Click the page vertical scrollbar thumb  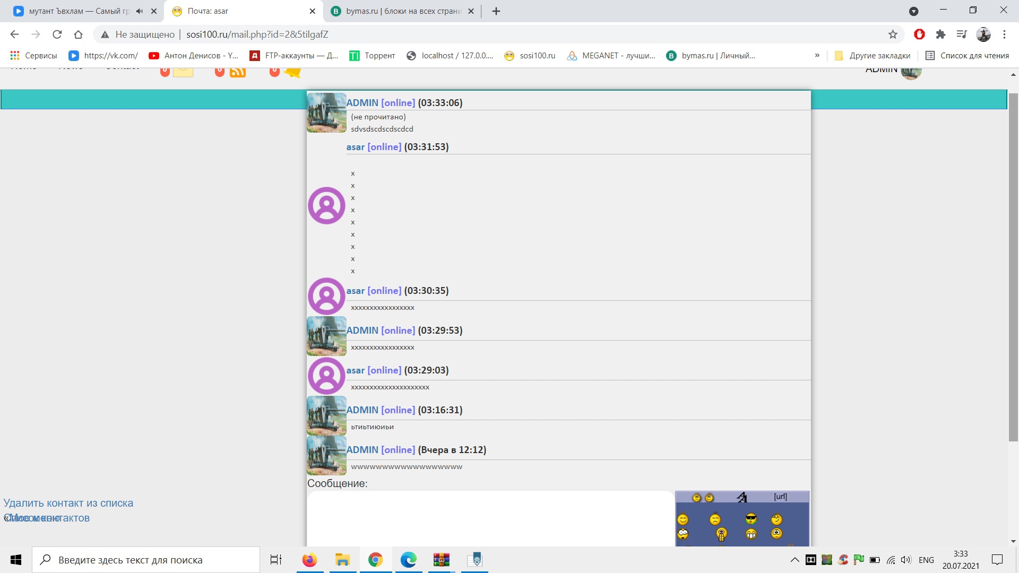(x=1013, y=265)
